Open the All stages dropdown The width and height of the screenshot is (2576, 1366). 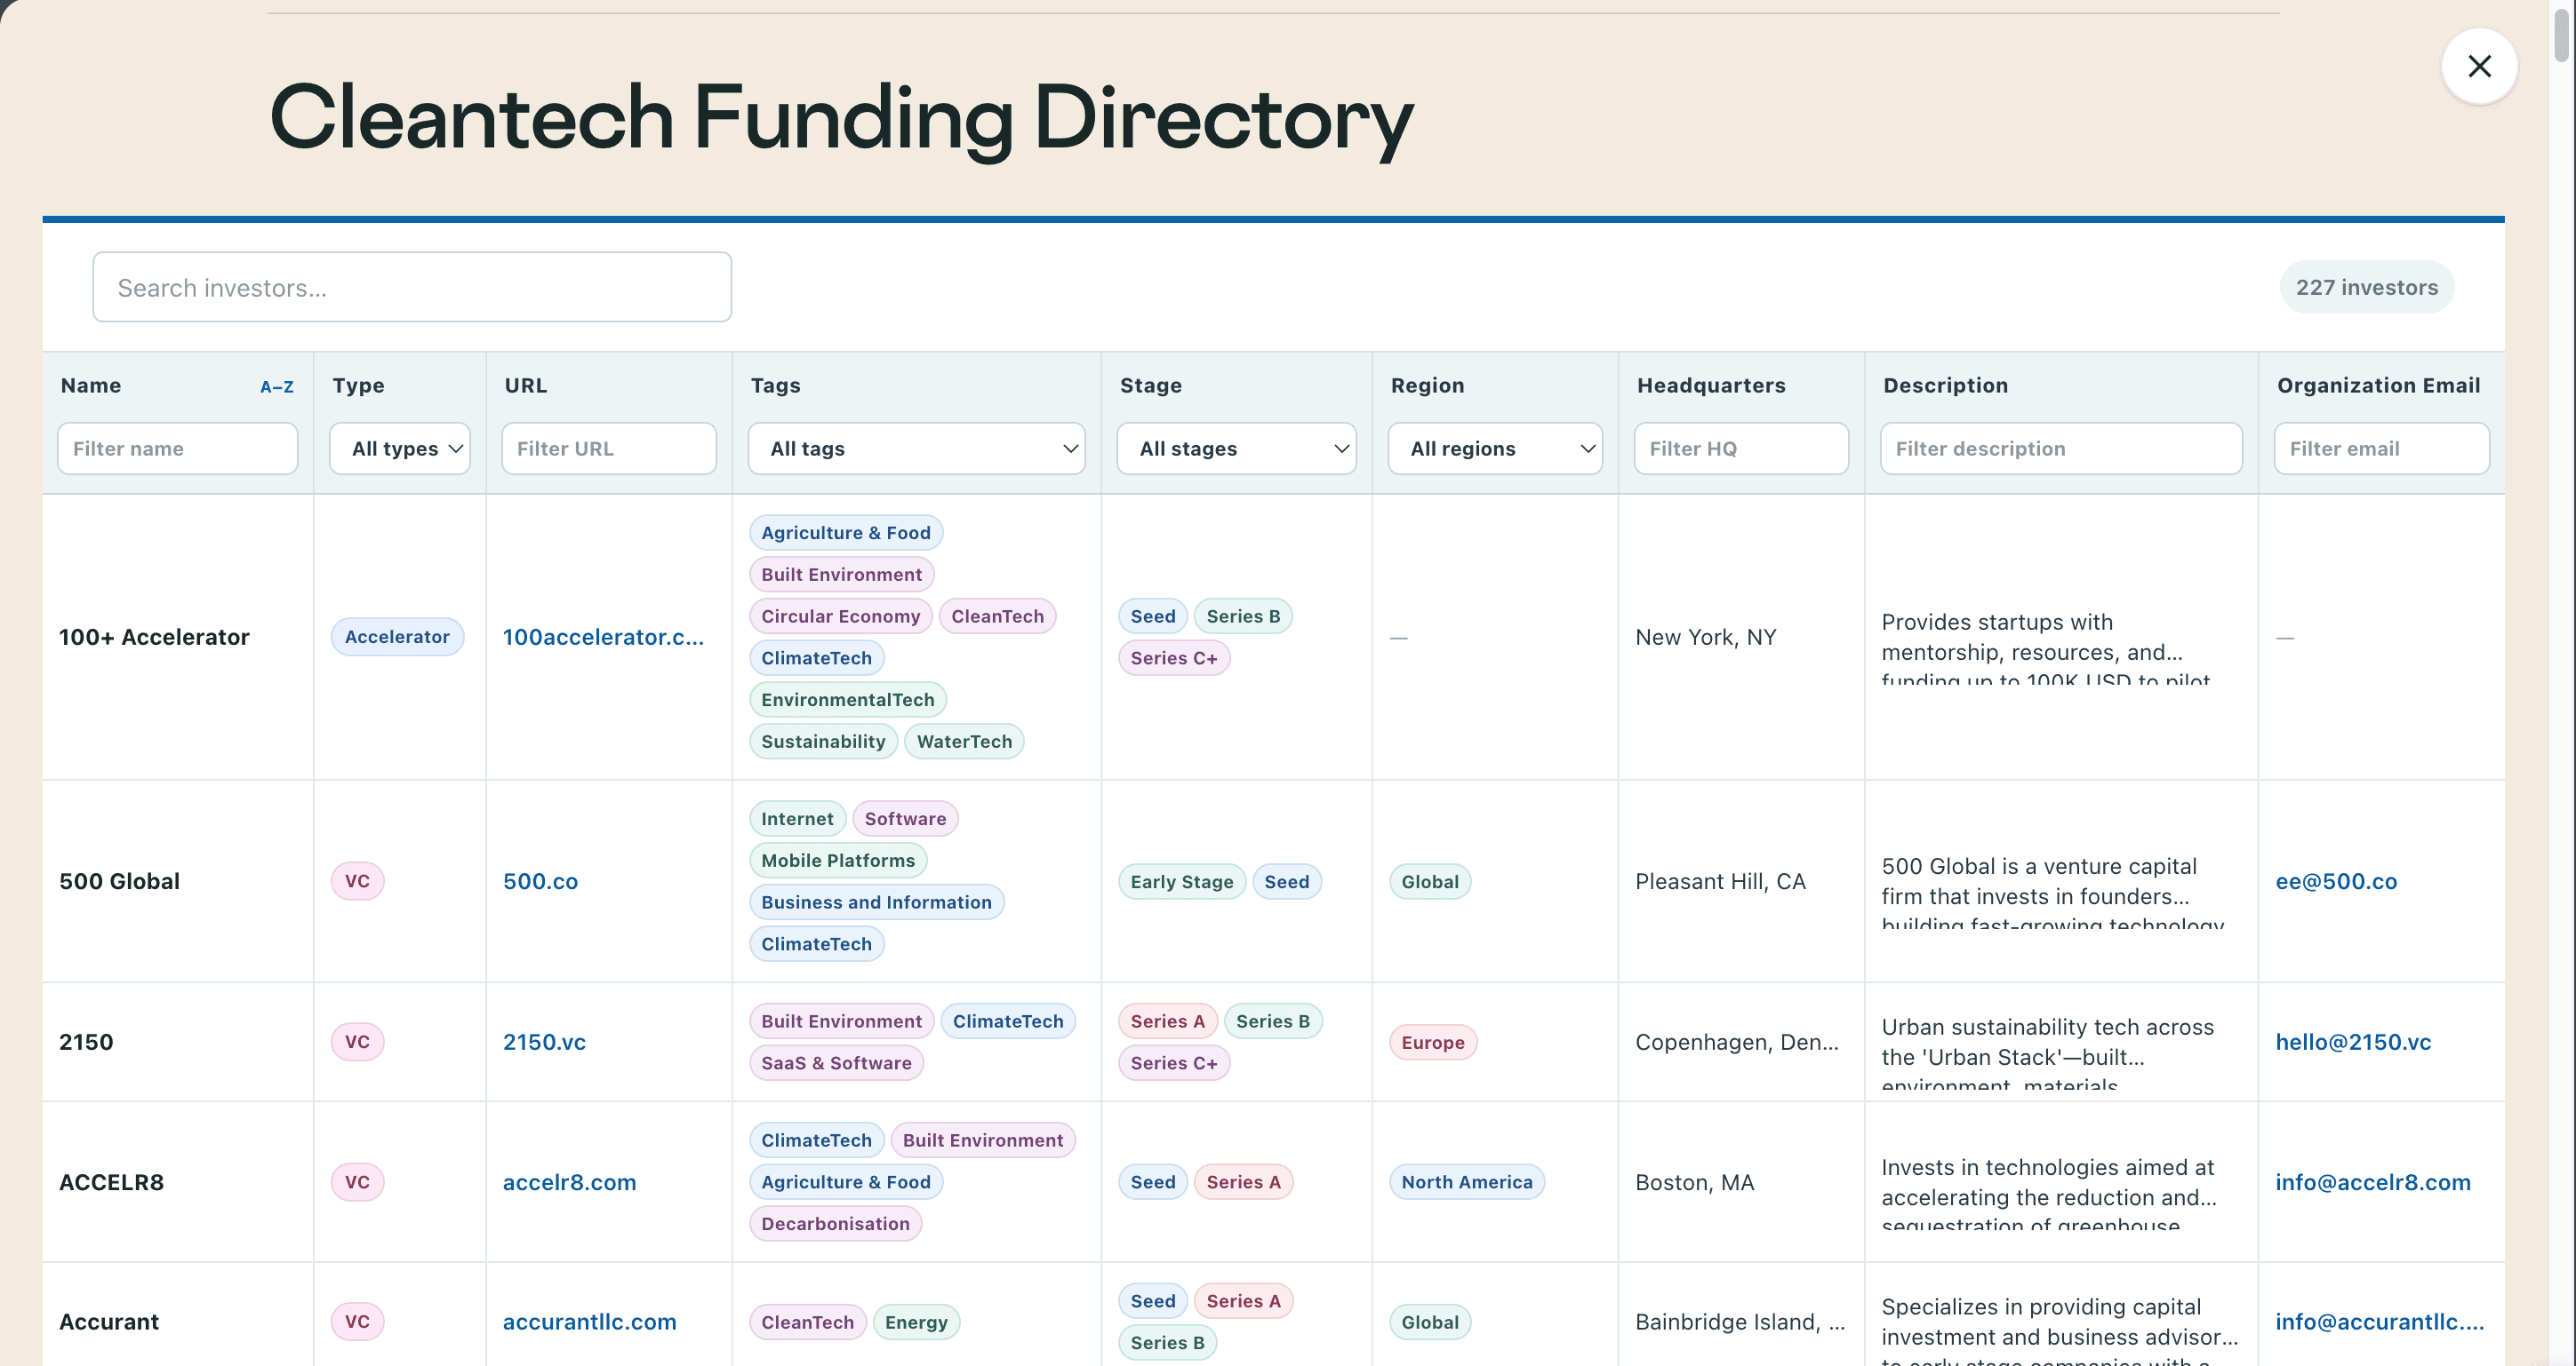(1236, 449)
